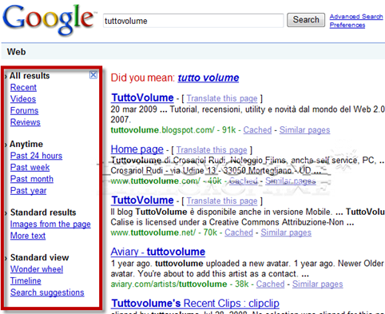Select Standard view option
The width and height of the screenshot is (385, 314).
click(x=39, y=257)
